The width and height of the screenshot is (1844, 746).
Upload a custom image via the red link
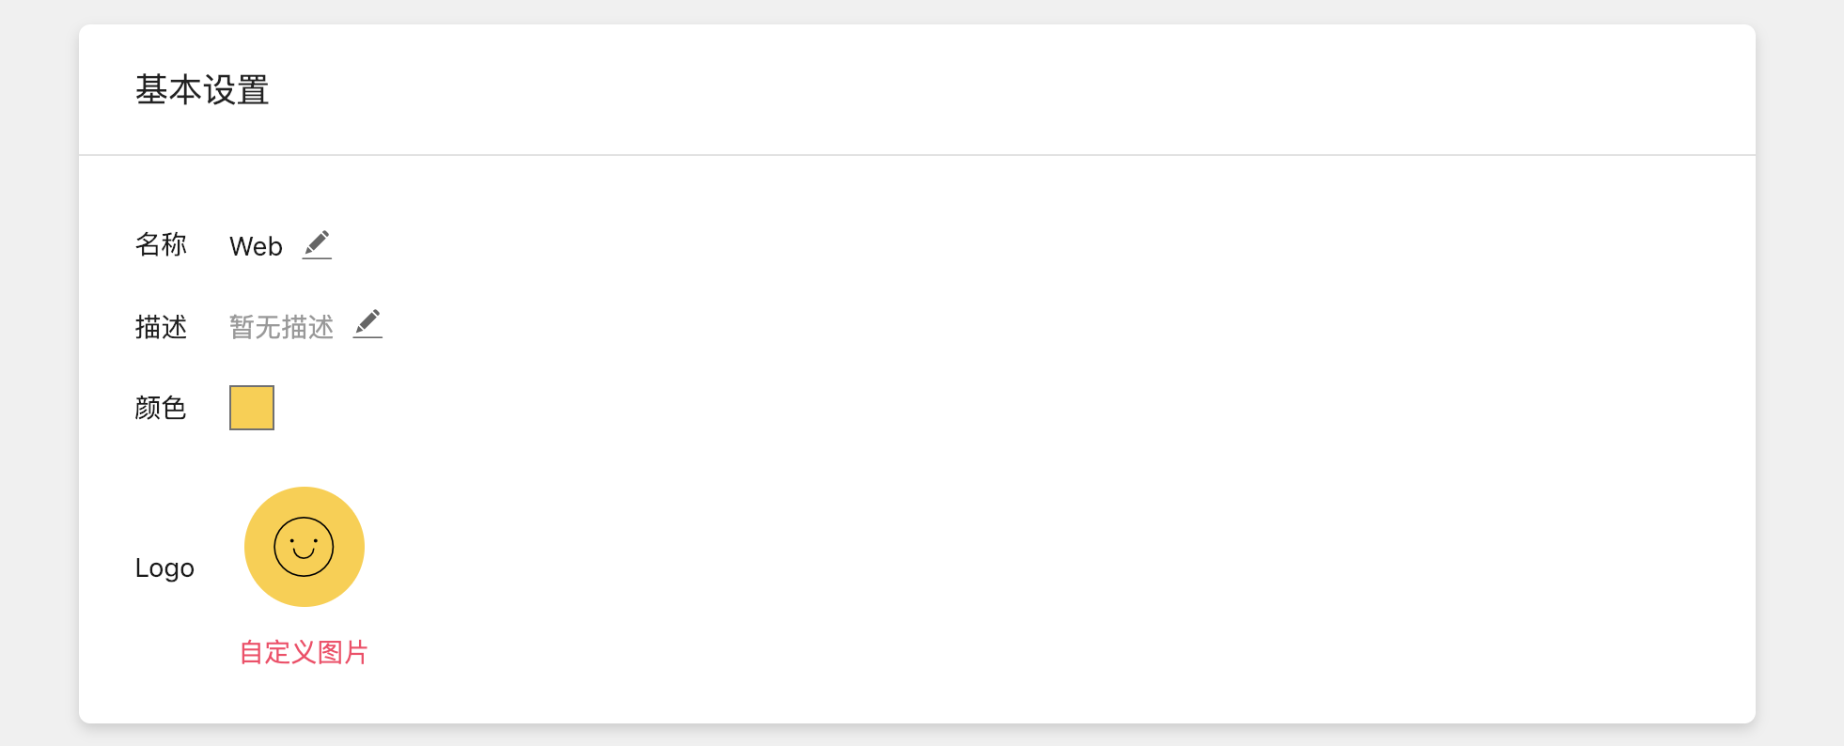pyautogui.click(x=304, y=652)
